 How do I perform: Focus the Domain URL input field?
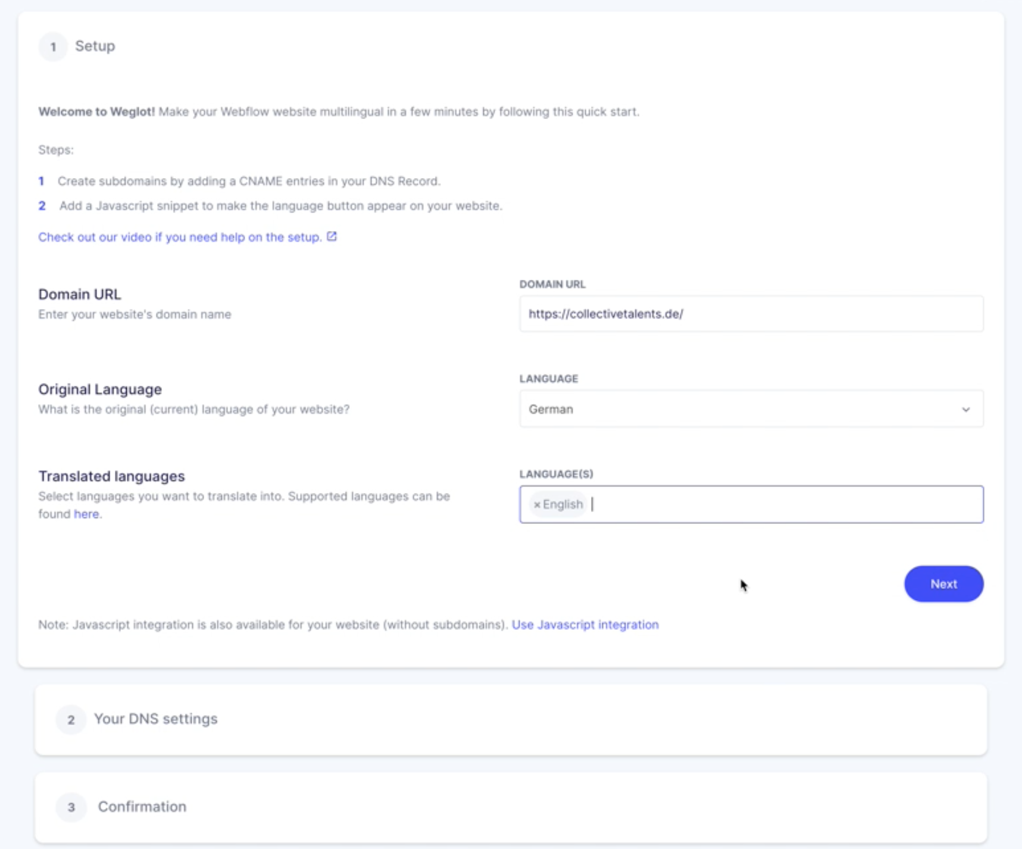click(x=751, y=314)
